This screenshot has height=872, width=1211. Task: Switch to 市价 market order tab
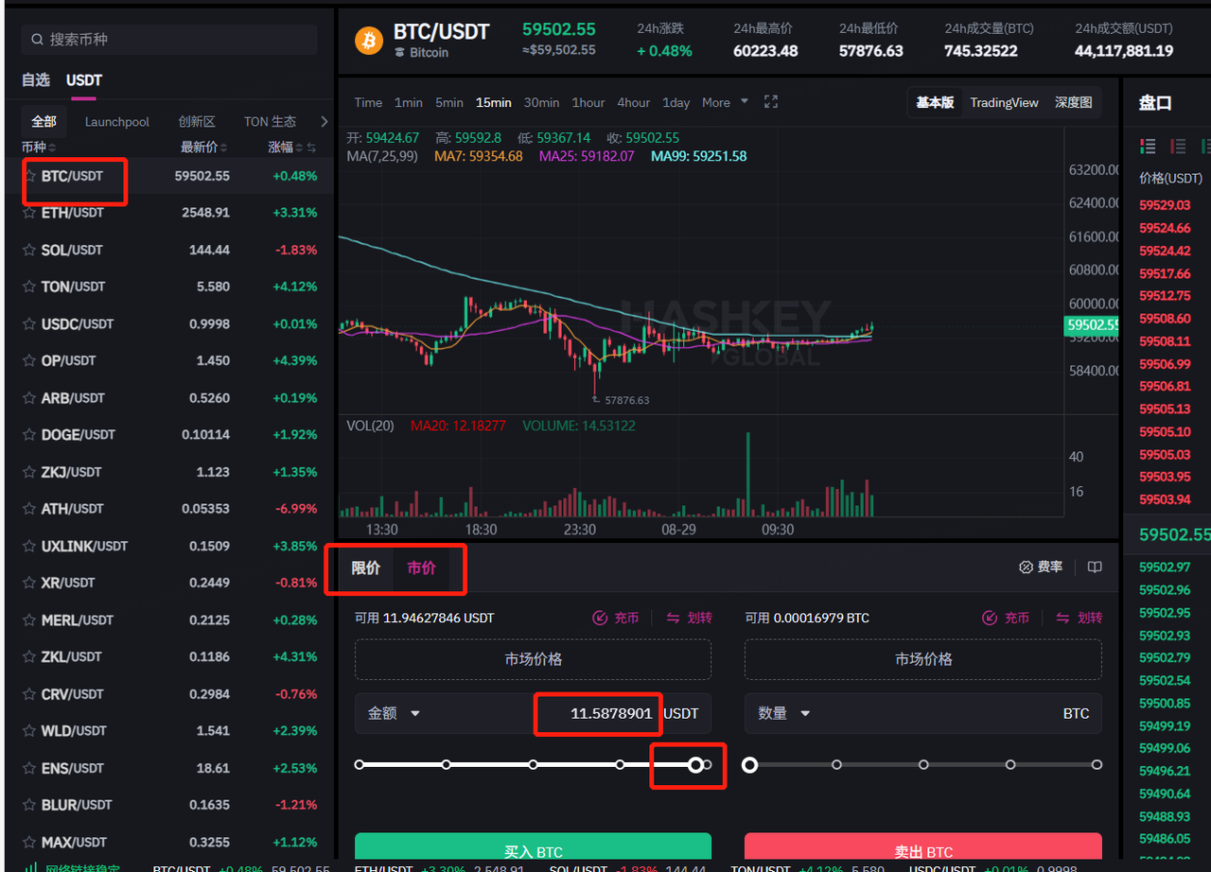click(422, 567)
